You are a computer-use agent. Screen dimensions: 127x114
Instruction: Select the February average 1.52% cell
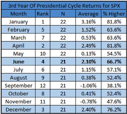coord(88,29)
